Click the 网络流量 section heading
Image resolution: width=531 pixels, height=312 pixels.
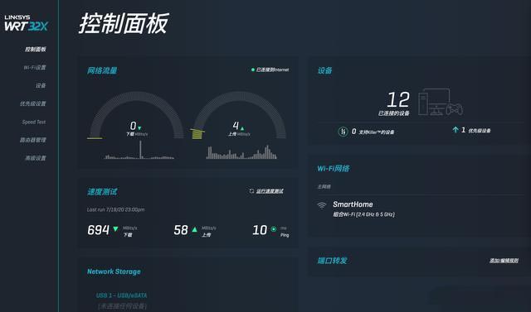102,70
